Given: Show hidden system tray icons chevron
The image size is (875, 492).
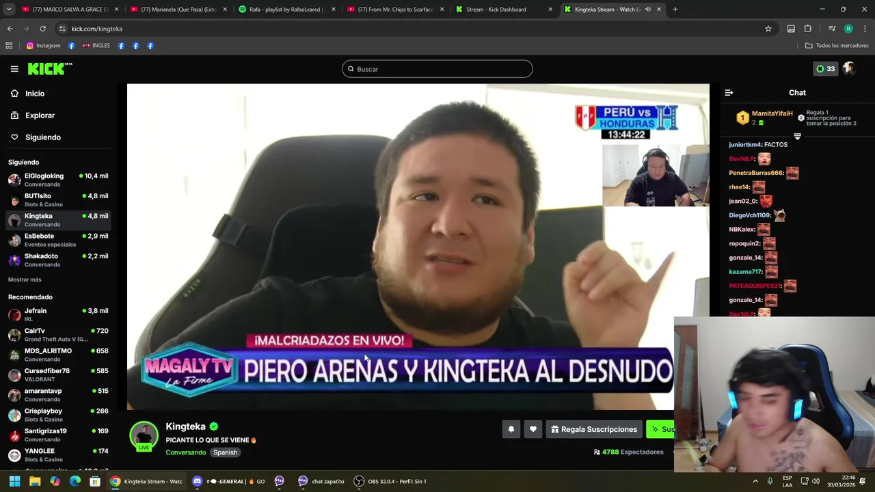Looking at the screenshot, I should point(755,481).
